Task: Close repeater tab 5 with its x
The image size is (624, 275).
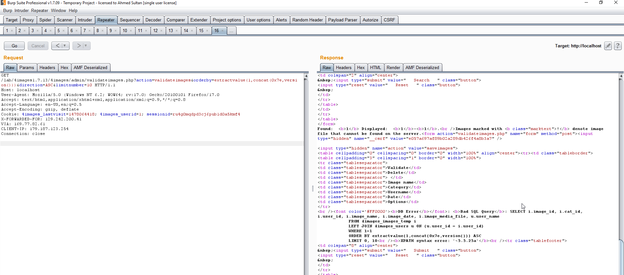Action: [64, 31]
